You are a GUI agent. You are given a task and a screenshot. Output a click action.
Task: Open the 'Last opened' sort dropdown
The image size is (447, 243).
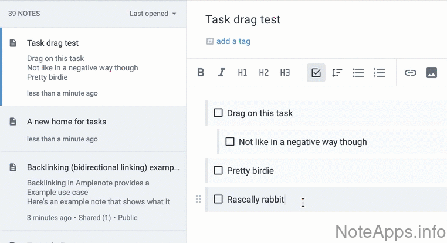tap(153, 14)
